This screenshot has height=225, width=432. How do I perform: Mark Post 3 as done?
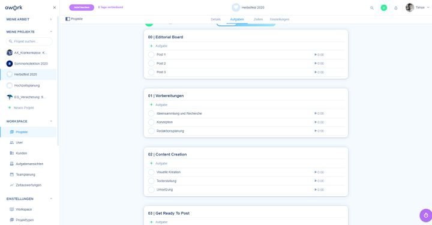pyautogui.click(x=151, y=73)
